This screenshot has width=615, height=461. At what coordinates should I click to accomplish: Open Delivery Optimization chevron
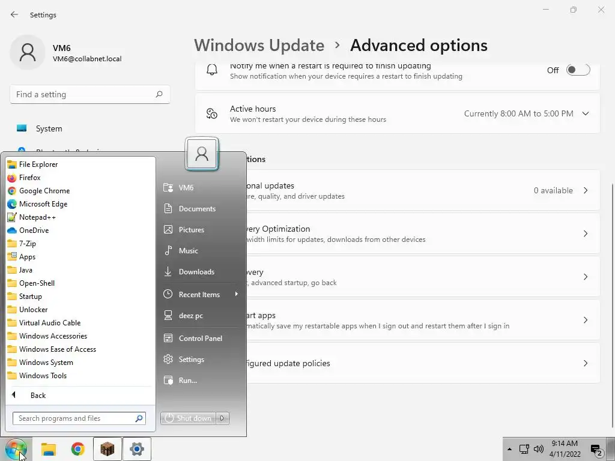coord(586,234)
